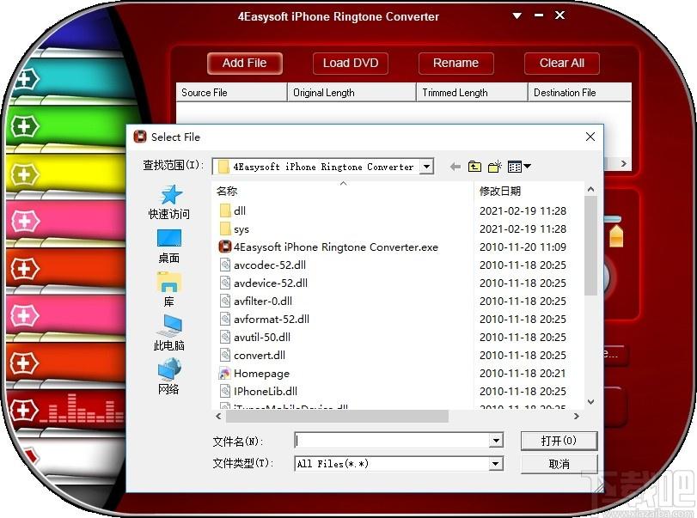Open This PC (此电脑) location
Viewport: 697px width, 518px height.
click(x=169, y=333)
